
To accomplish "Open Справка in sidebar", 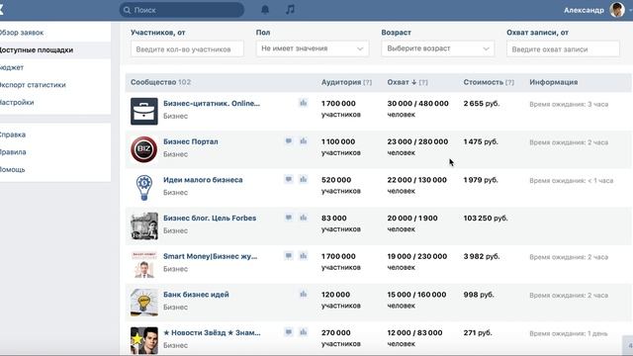I will point(13,134).
